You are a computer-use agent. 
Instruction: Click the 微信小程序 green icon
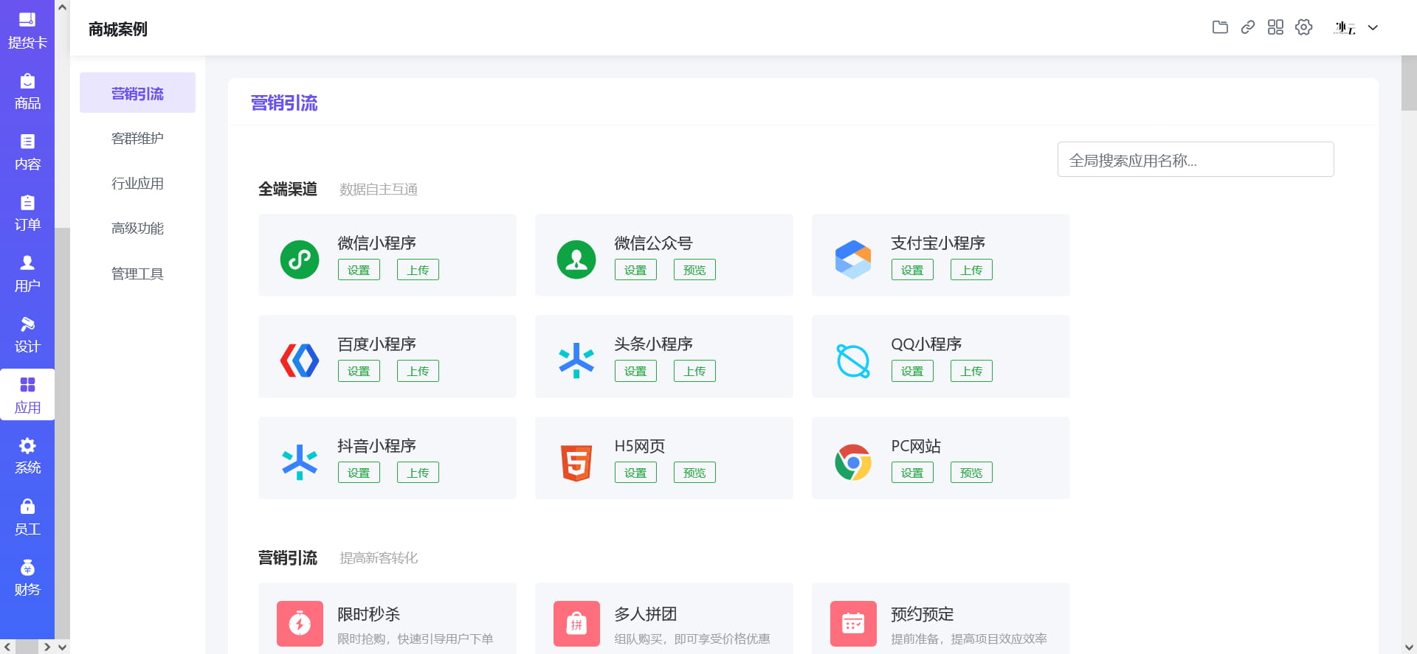point(300,260)
